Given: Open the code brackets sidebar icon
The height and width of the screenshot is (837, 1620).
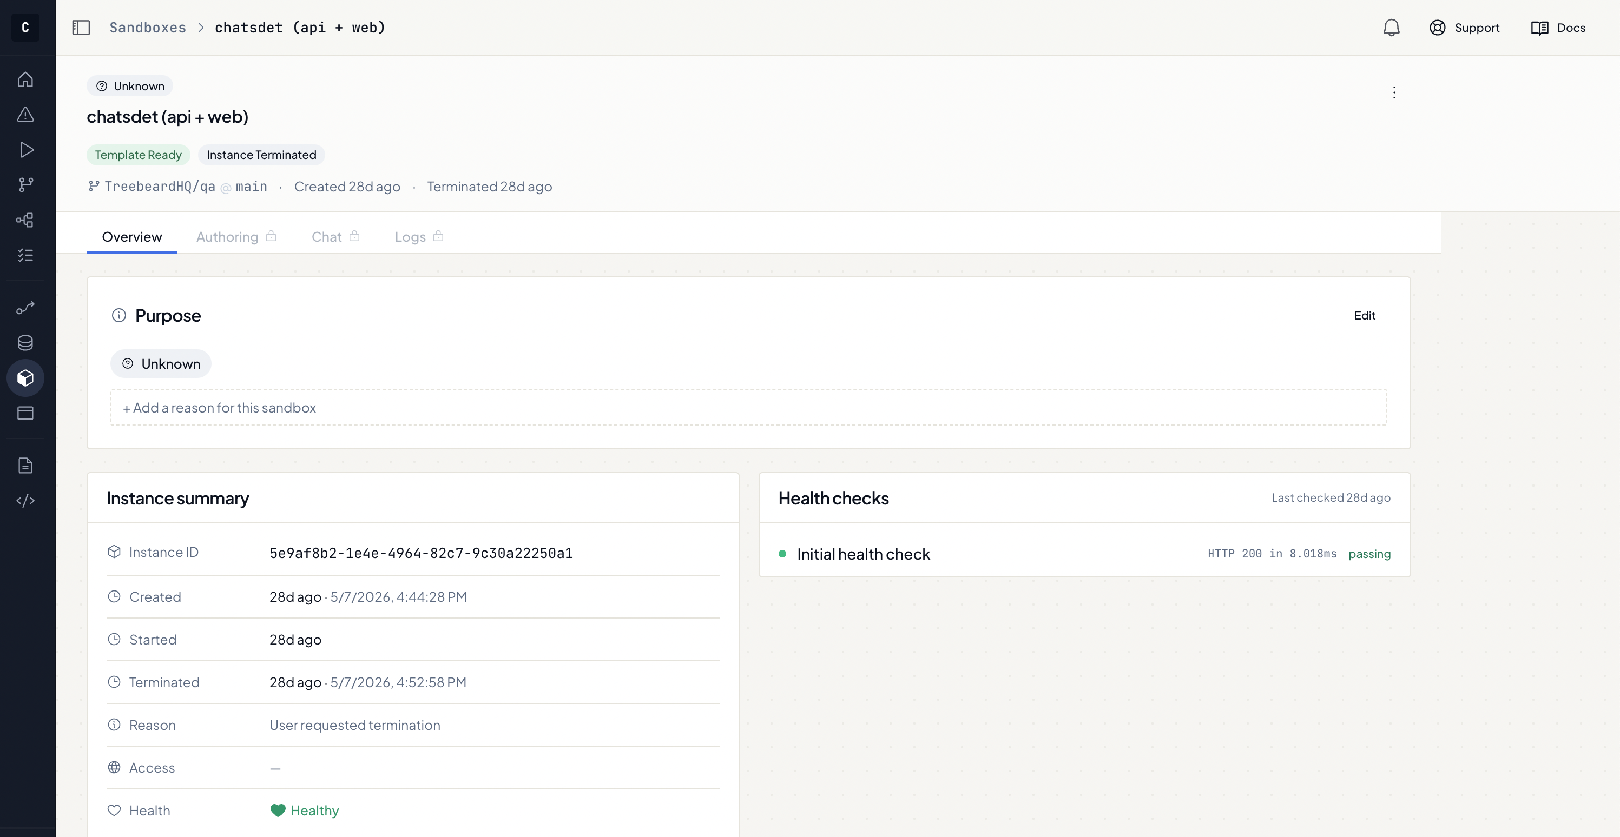Looking at the screenshot, I should click(25, 501).
